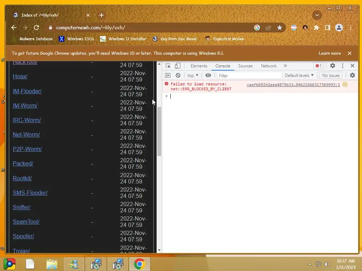Click the striped flag extension icon
362x271 pixels.
click(x=294, y=28)
